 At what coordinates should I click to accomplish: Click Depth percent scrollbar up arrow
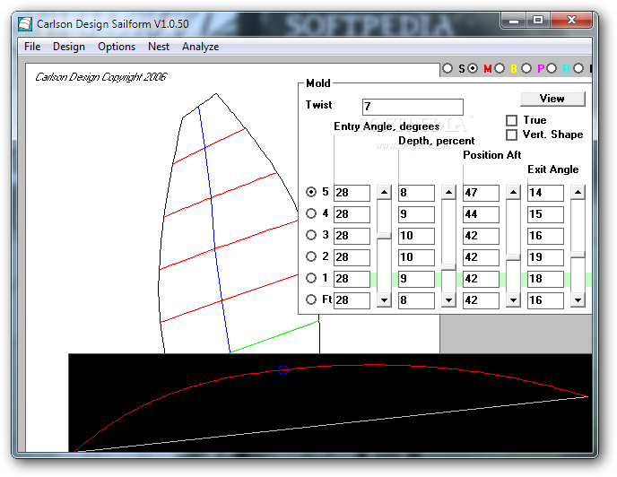[448, 193]
